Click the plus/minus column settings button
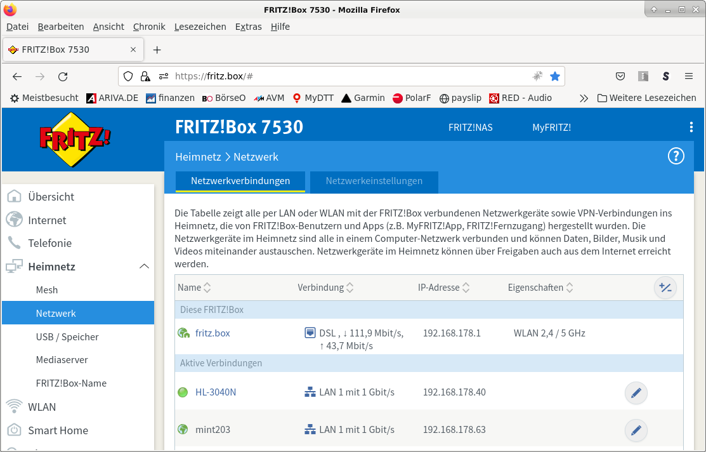Screen dimensions: 706x452 (x=665, y=288)
